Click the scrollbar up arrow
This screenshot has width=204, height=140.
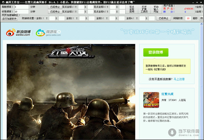tap(201, 24)
